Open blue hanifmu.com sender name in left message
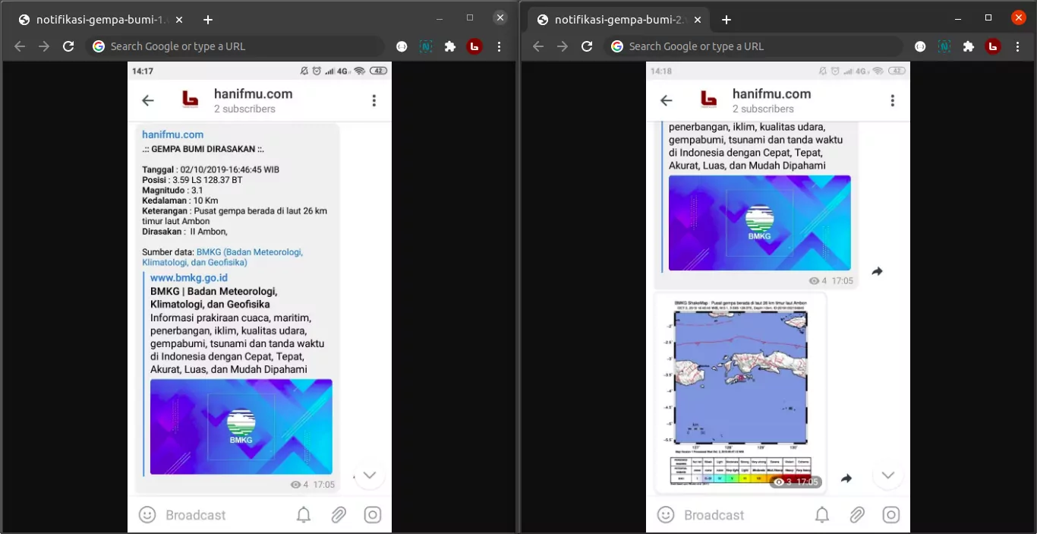This screenshot has height=534, width=1037. coord(172,134)
